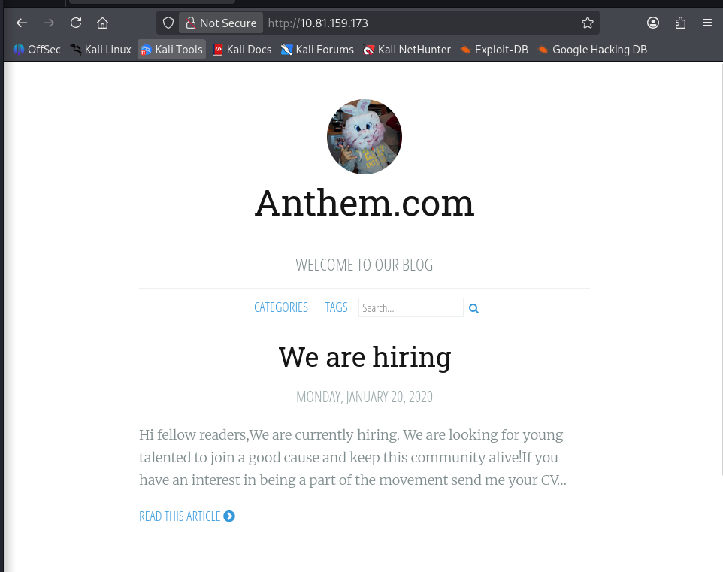Click the browser back arrow
Viewport: 723px width, 572px height.
click(22, 23)
